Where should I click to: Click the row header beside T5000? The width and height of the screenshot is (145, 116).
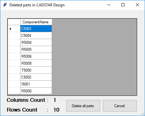14,70
